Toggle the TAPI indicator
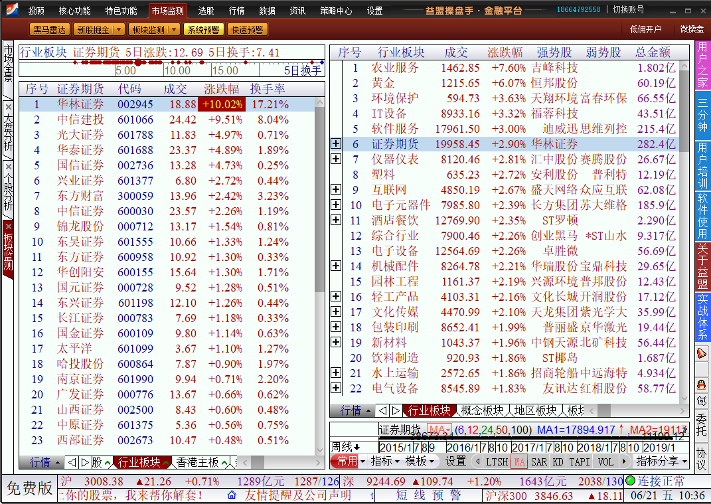 point(580,462)
